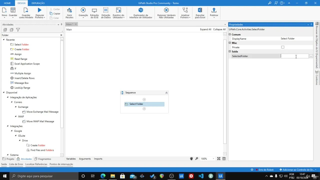The image size is (320, 180).
Task: Click Copiar in the ribbon
Action: click(55, 13)
